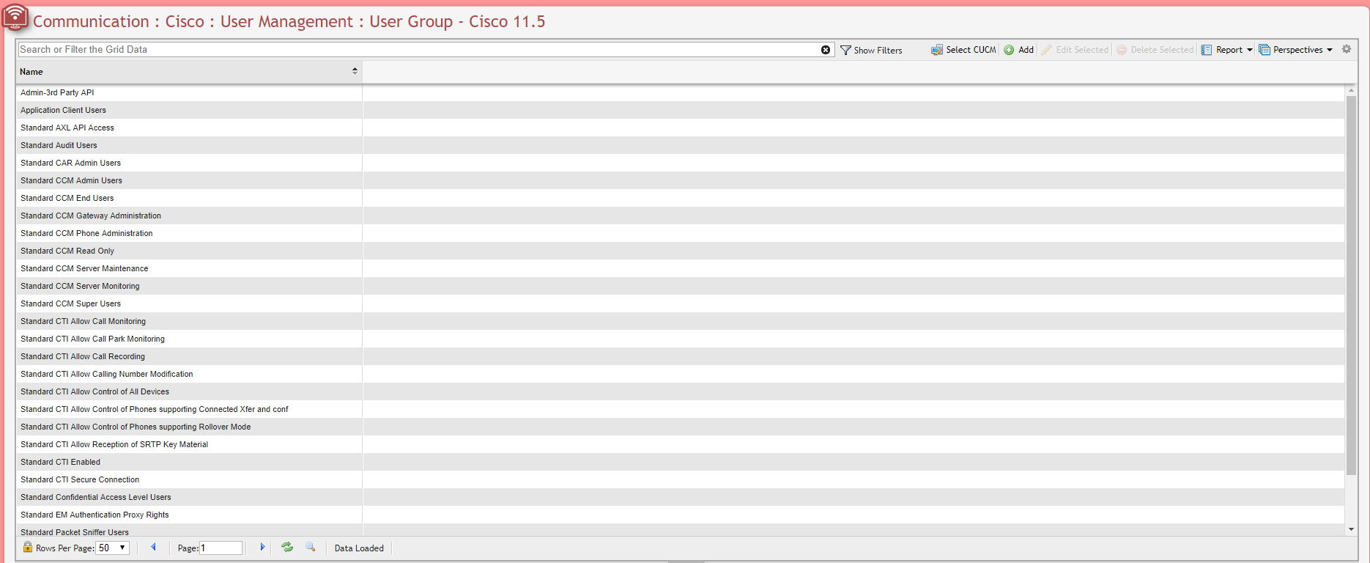Click into the Page number field
Screen dimensions: 1370x563
(221, 548)
